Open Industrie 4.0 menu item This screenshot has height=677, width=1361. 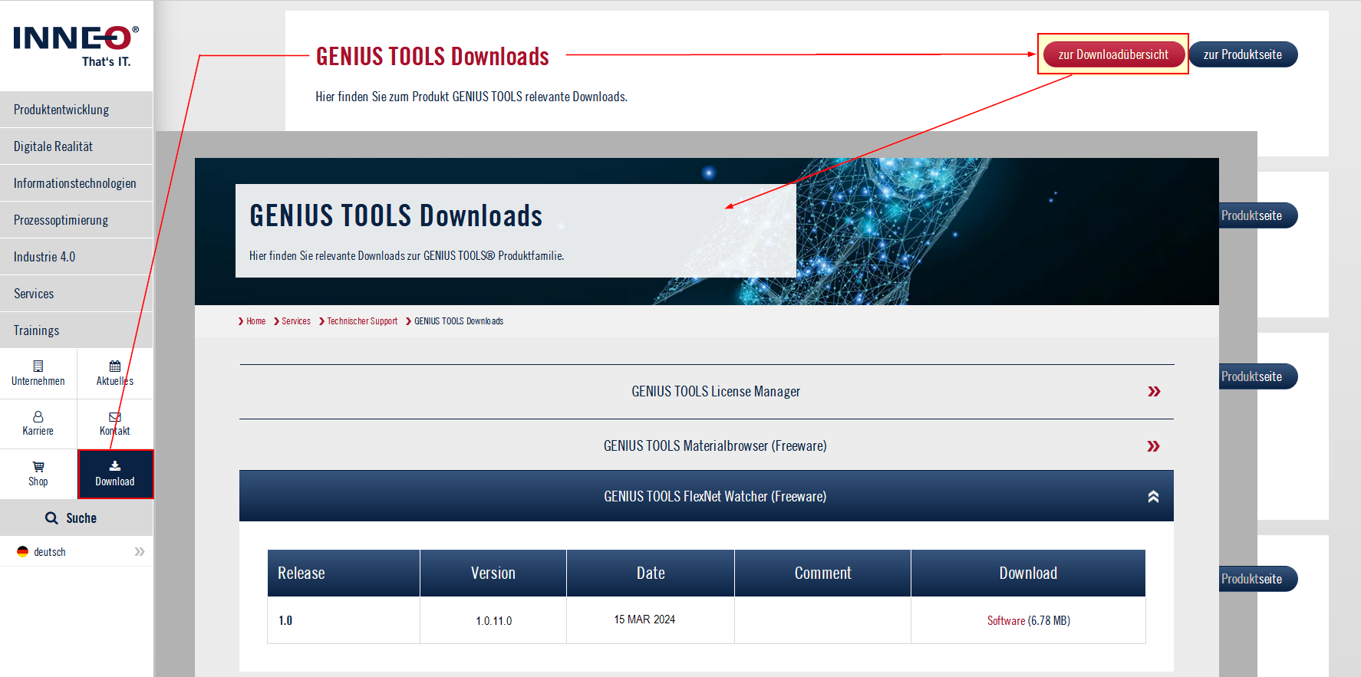(76, 257)
